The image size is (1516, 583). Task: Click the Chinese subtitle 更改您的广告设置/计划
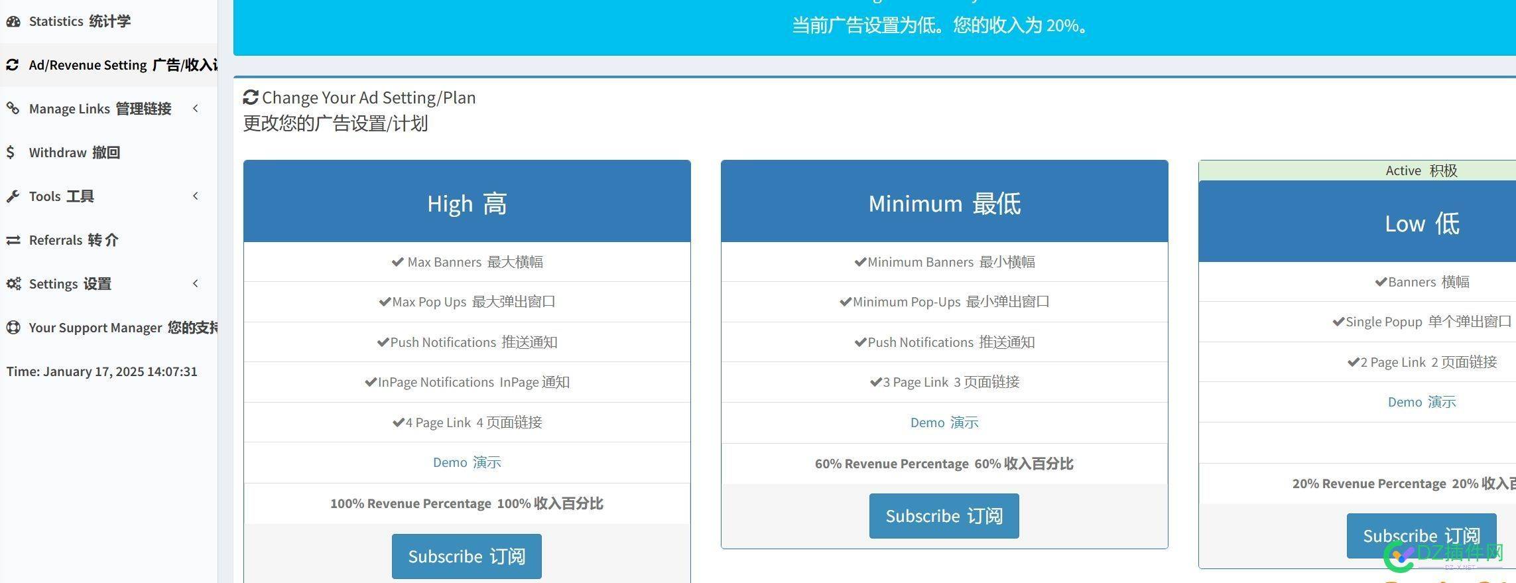(336, 123)
